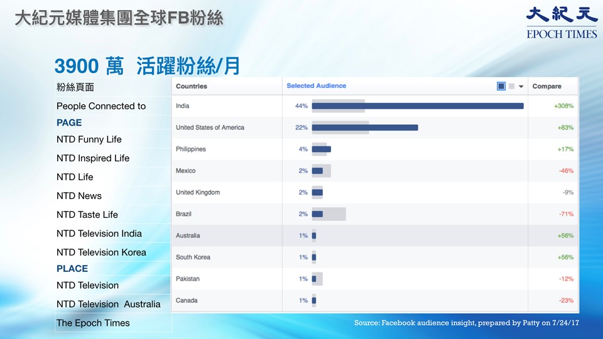This screenshot has width=603, height=339.
Task: Click the United States audience bar
Action: pyautogui.click(x=364, y=127)
